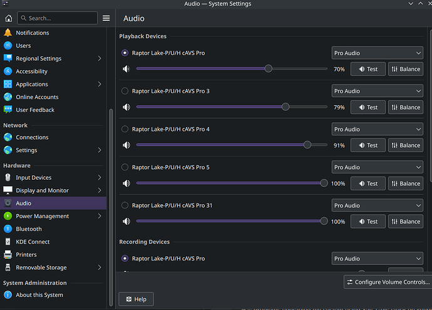Mute the first cAVS Pro playback device

click(x=126, y=69)
